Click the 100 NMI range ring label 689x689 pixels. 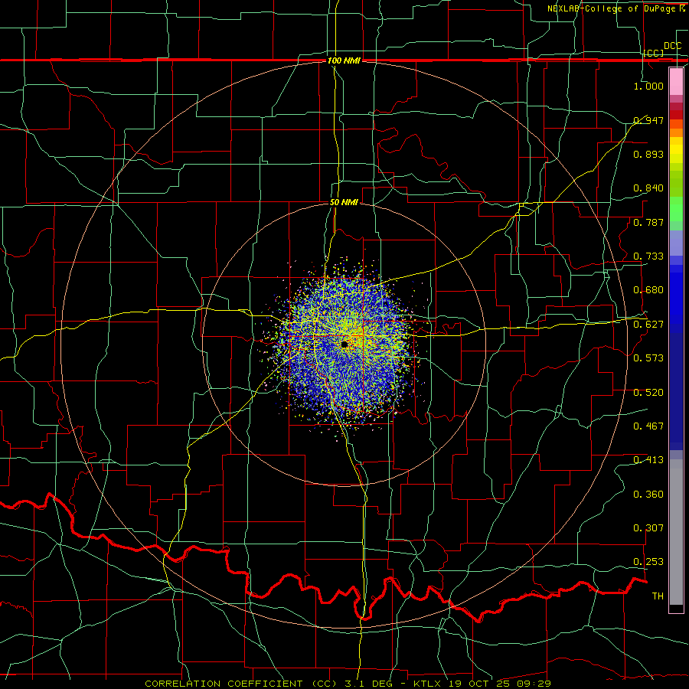tap(344, 60)
